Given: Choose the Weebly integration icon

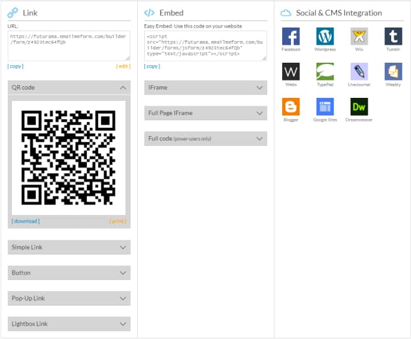Looking at the screenshot, I should coord(393,72).
